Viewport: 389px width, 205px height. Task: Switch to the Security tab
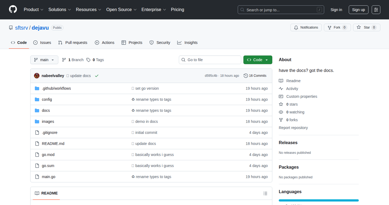click(x=160, y=43)
